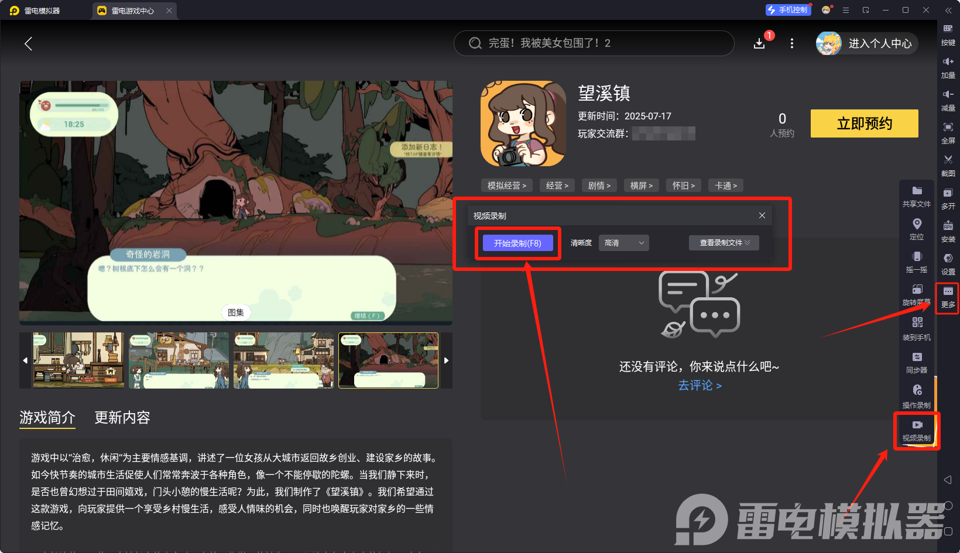Open the emulator hamburger menu
The image size is (960, 553).
pos(846,10)
